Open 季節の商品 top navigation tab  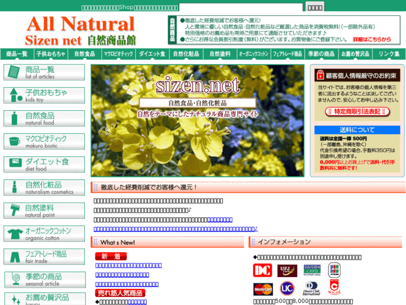[x=321, y=54]
